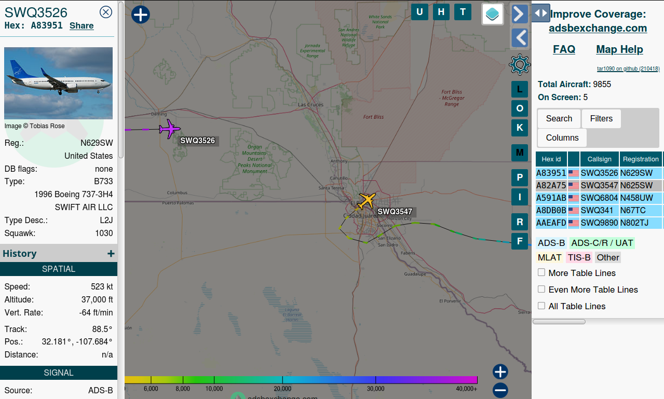The image size is (664, 399).
Task: Select table row for SWQ3526
Action: [x=600, y=173]
